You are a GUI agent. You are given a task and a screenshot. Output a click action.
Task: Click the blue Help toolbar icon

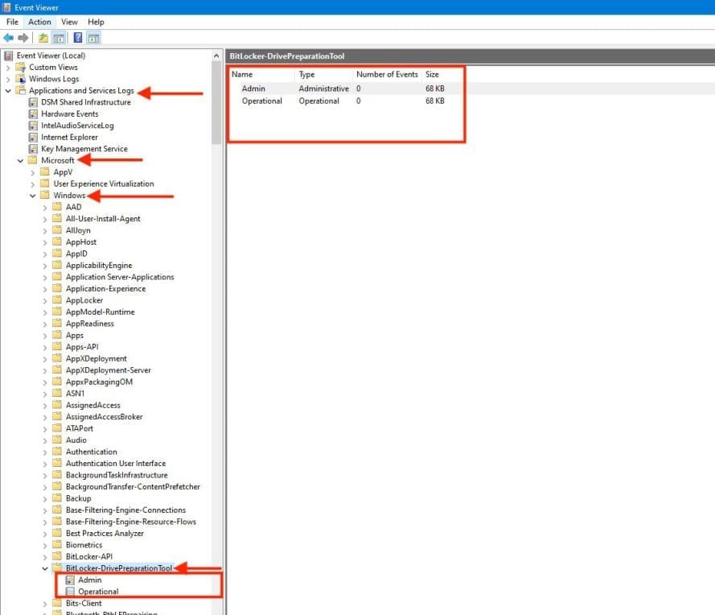[x=78, y=38]
